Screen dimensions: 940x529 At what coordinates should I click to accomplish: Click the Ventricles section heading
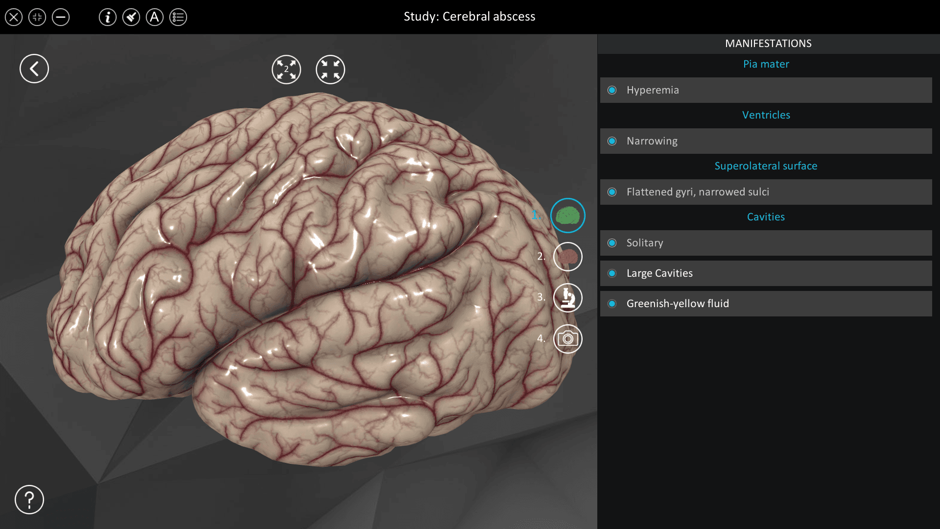766,115
